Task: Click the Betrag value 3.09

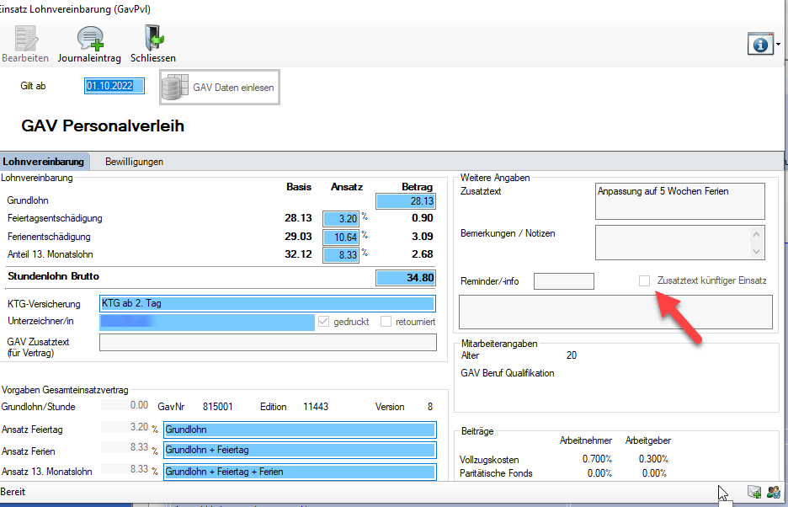Action: [x=423, y=237]
